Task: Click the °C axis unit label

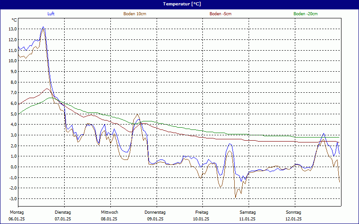Action: click(14, 20)
